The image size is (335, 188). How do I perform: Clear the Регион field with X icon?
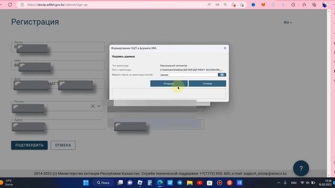[x=93, y=106]
